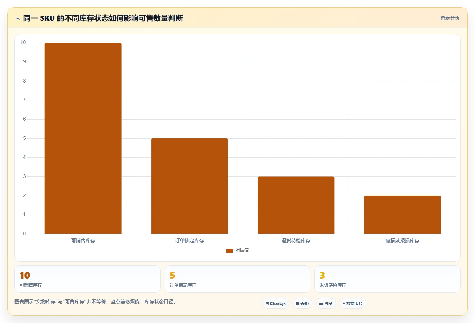Viewport: 475px width, 323px height.
Task: Click the 退货待检库存 bar in the chart
Action: point(296,205)
